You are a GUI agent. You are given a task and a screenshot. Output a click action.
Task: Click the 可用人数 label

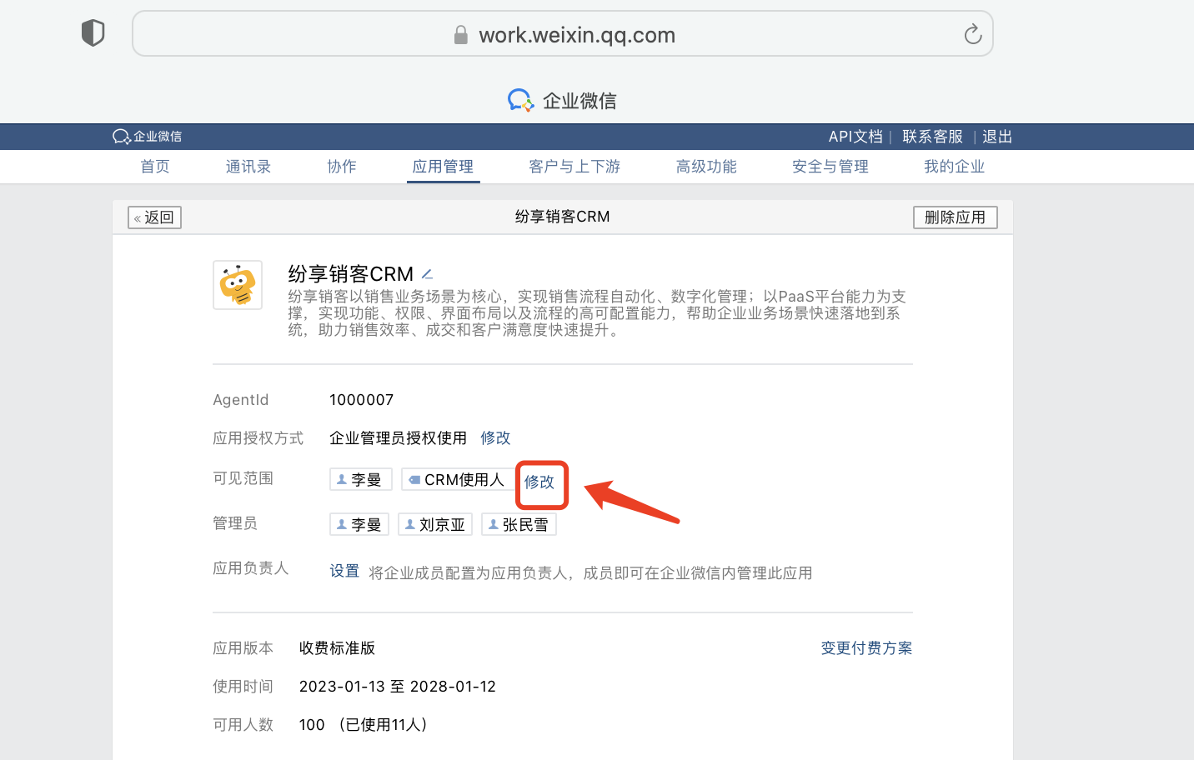tap(243, 724)
